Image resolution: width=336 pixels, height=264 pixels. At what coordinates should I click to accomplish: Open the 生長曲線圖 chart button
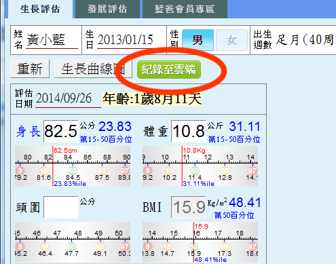(93, 69)
